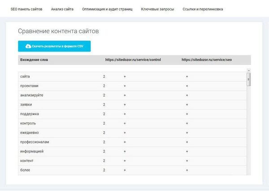Click the sitedozor.ru/service/control column header
The image size is (269, 191).
(x=133, y=60)
